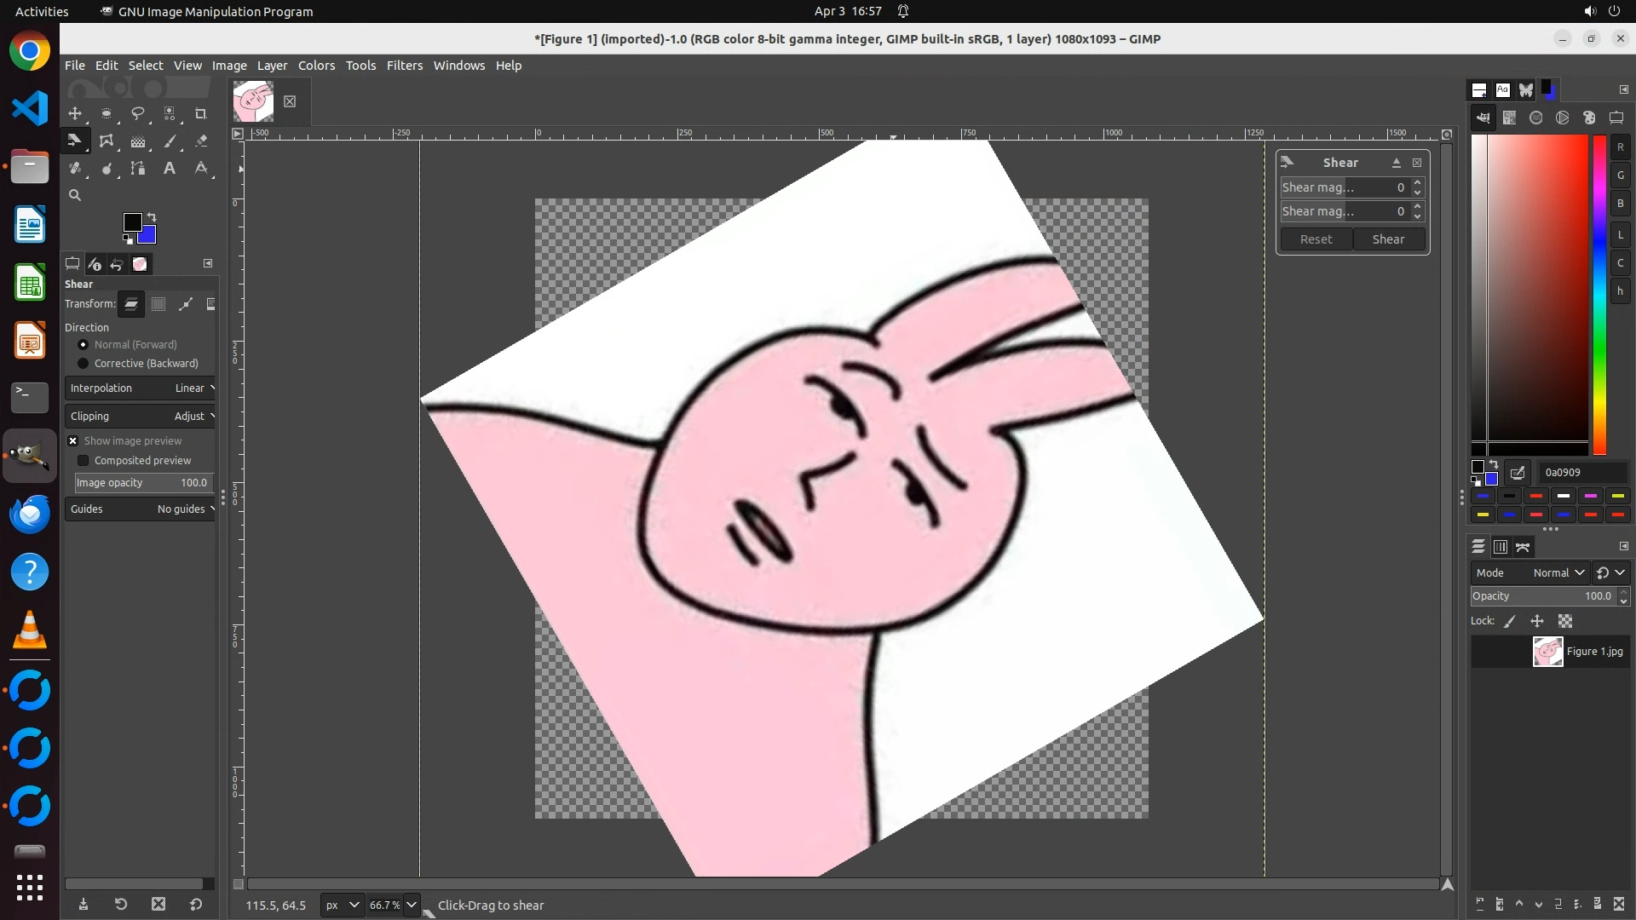Select the Text tool
Viewport: 1636px width, 920px height.
pyautogui.click(x=170, y=169)
